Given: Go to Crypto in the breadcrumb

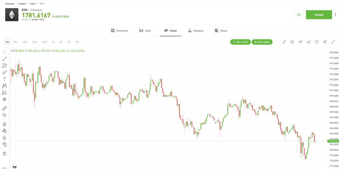Looking at the screenshot, I should (22, 3).
